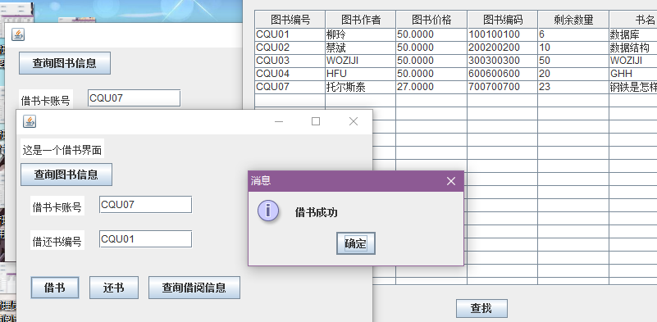Select the code cell 600600600
657x322 pixels.
coord(502,74)
